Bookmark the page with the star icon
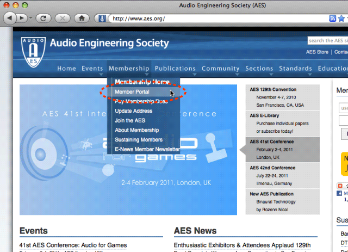The image size is (348, 252). tap(341, 18)
